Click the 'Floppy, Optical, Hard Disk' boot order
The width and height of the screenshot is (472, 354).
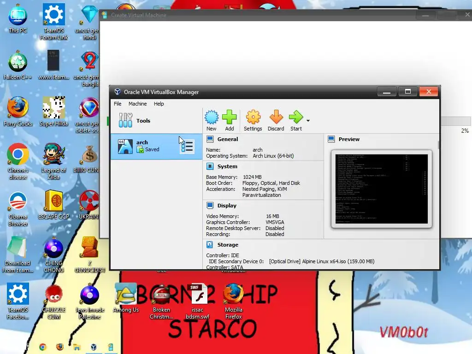click(x=271, y=183)
